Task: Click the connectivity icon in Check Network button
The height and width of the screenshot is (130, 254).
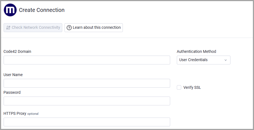Action: tap(8, 28)
